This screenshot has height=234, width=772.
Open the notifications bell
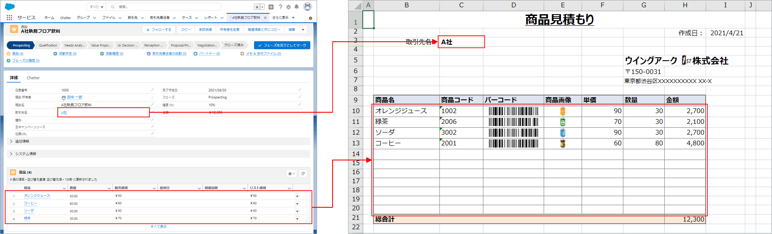point(296,7)
